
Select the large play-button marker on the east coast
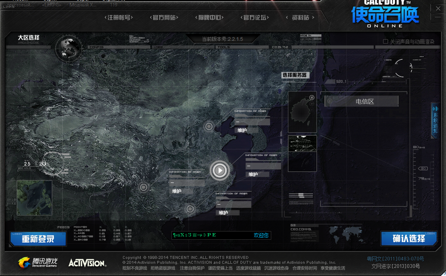coord(220,170)
